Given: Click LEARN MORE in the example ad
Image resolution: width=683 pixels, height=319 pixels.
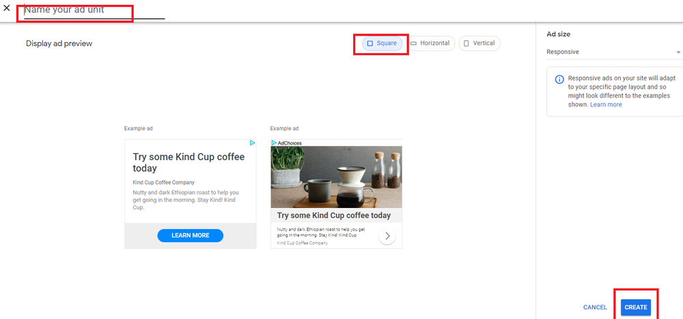Looking at the screenshot, I should tap(191, 236).
